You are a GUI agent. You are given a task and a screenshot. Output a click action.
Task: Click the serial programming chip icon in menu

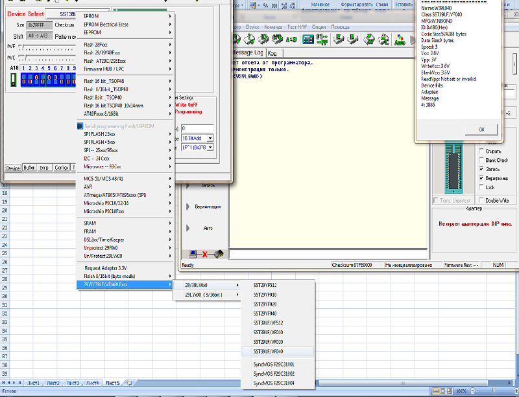pyautogui.click(x=80, y=126)
